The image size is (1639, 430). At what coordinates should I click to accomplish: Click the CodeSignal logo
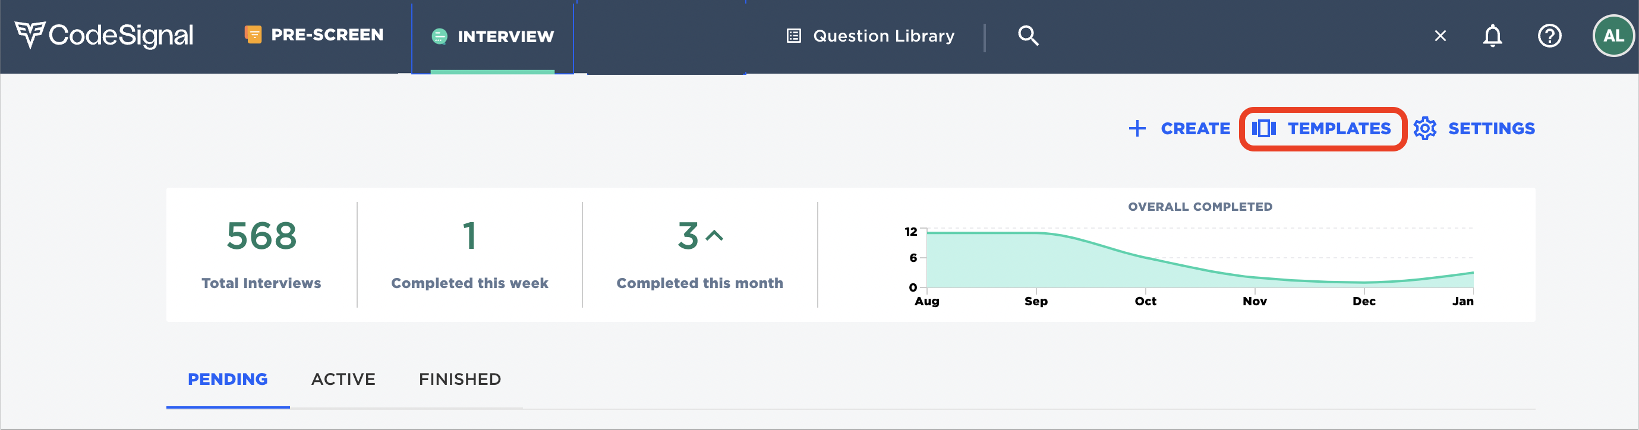104,36
